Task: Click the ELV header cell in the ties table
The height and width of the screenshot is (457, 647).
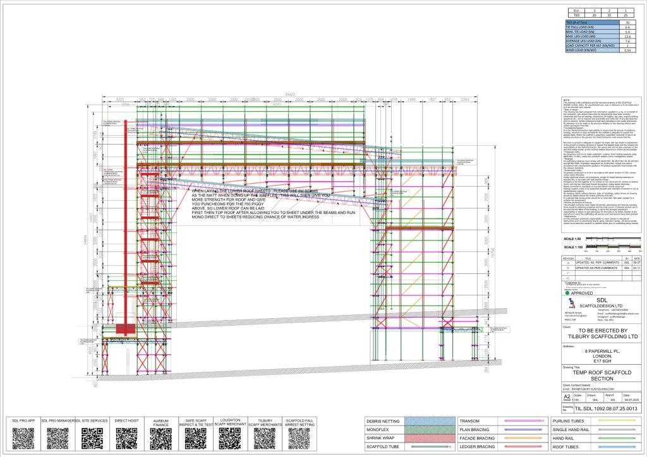Action: 576,11
